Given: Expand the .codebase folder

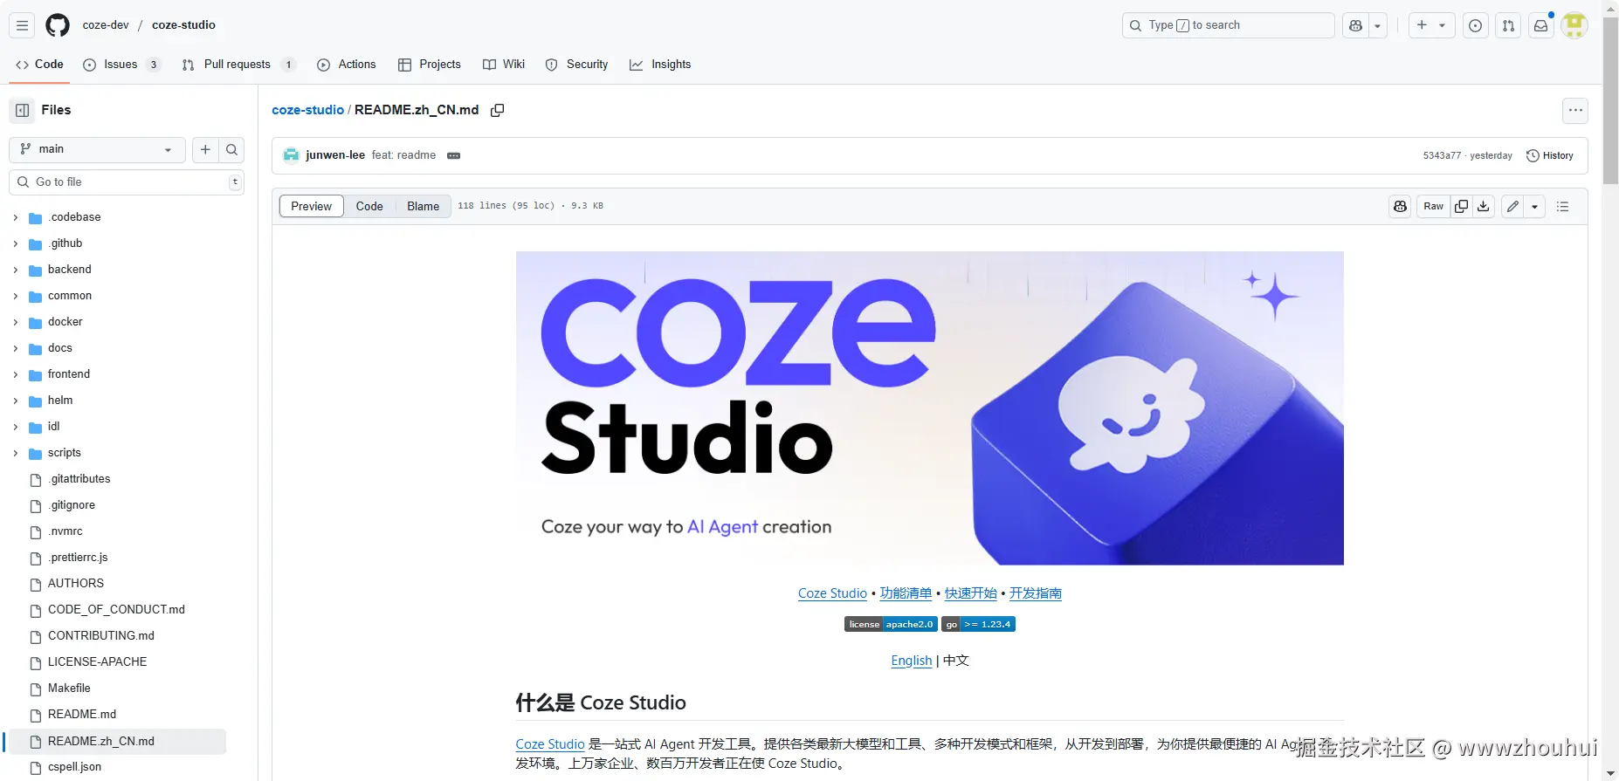Looking at the screenshot, I should click(16, 217).
